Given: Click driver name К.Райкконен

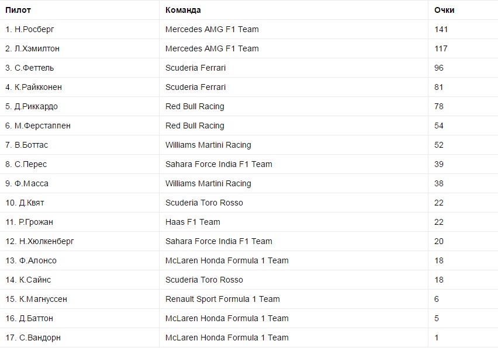Looking at the screenshot, I should [x=34, y=87].
